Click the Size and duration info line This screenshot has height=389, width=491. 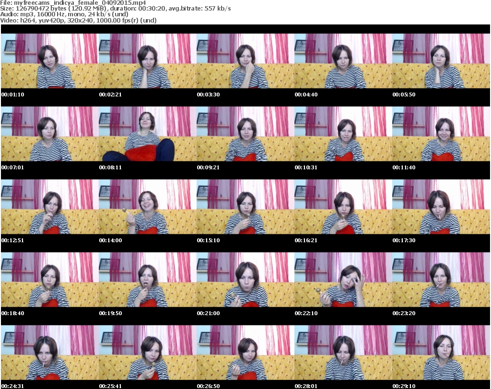[116, 9]
